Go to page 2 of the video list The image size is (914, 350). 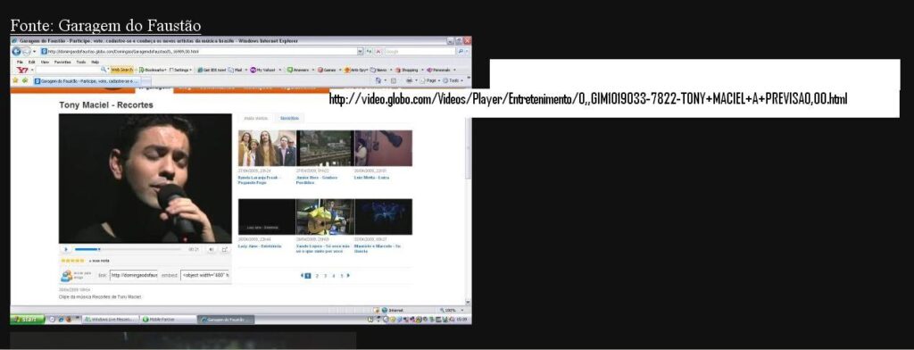(317, 275)
